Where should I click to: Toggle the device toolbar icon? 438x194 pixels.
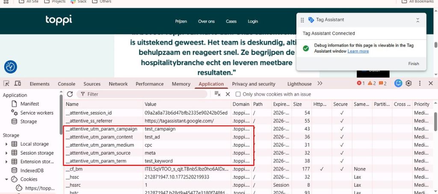click(18, 83)
